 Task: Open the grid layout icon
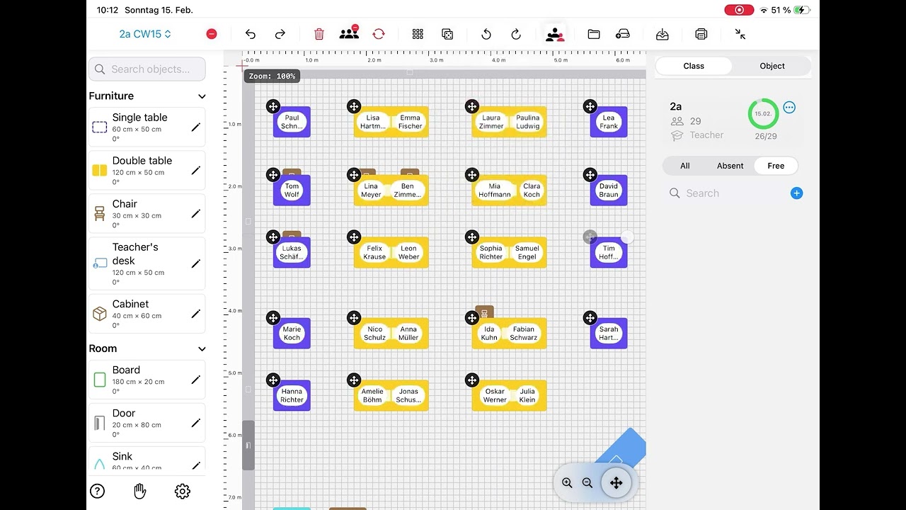(x=418, y=34)
